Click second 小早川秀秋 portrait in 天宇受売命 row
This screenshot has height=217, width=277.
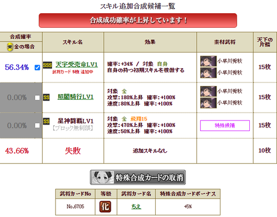(208, 73)
